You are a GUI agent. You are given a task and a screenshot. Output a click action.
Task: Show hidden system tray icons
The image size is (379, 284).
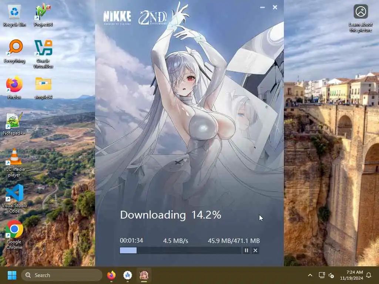310,275
